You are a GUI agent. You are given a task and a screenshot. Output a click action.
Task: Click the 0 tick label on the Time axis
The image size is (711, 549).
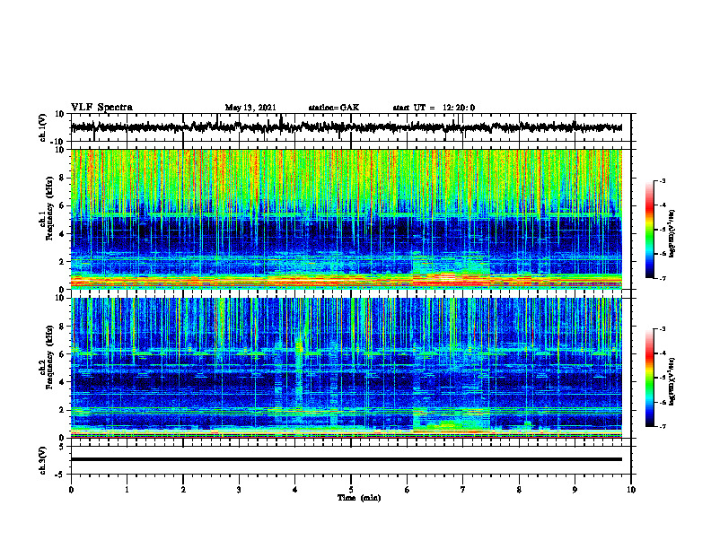[71, 490]
